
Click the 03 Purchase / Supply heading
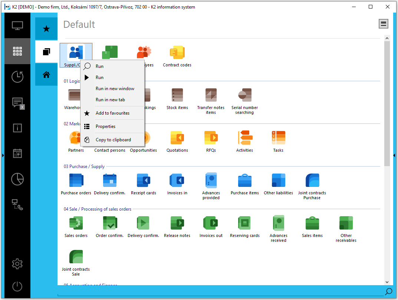click(84, 167)
